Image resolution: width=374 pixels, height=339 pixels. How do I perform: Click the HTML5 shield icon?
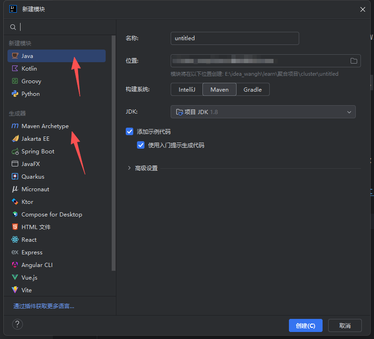(15, 227)
